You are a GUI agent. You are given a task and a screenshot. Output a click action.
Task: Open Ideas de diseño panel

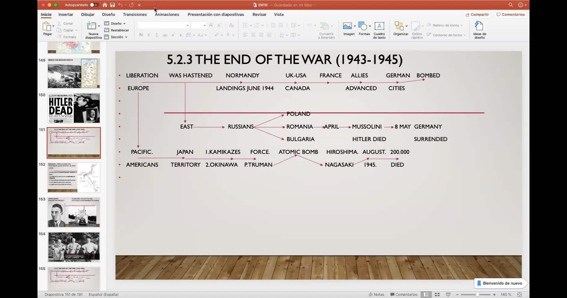pyautogui.click(x=480, y=30)
